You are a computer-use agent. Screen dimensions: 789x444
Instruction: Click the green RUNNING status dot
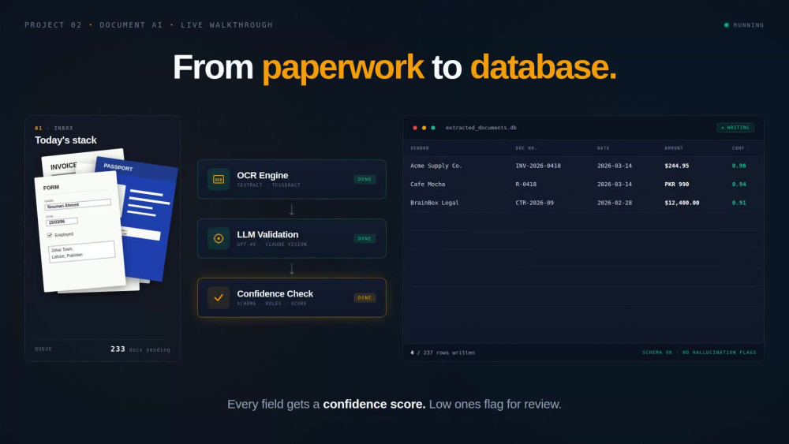(x=726, y=25)
